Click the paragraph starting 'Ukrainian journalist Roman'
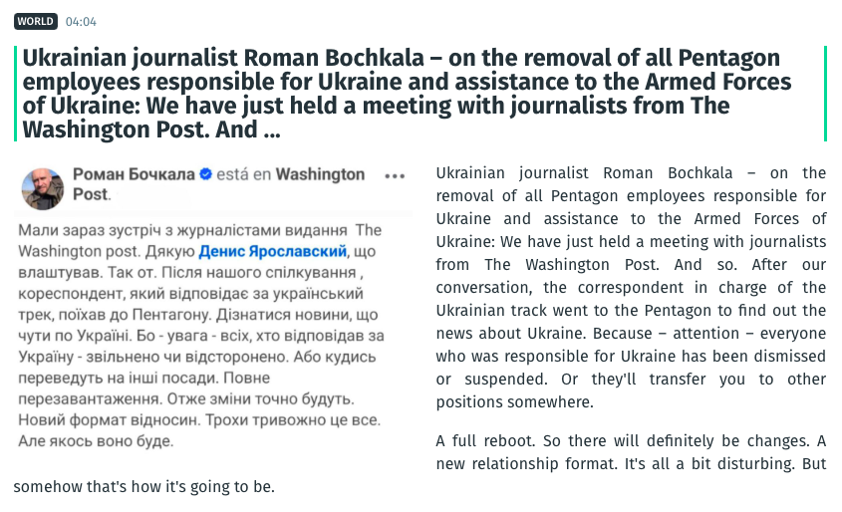The height and width of the screenshot is (512, 842). tap(631, 287)
